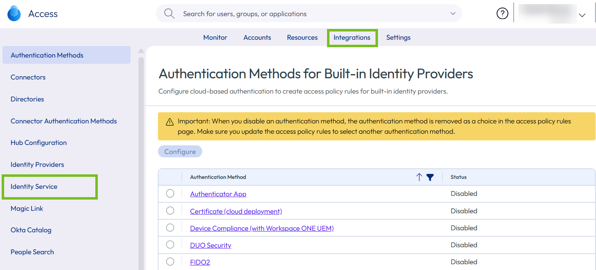The image size is (596, 270).
Task: Open the help question mark icon
Action: [502, 14]
